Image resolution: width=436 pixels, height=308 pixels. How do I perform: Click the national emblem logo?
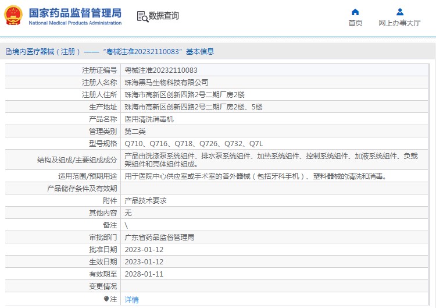pos(13,16)
